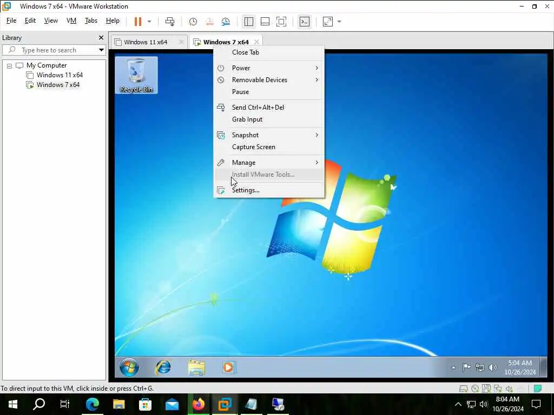Open Firefox from the host taskbar

[199, 404]
